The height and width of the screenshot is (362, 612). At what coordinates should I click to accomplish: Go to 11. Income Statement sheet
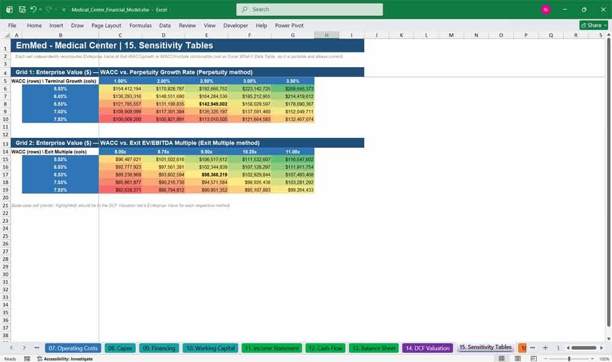click(x=272, y=348)
